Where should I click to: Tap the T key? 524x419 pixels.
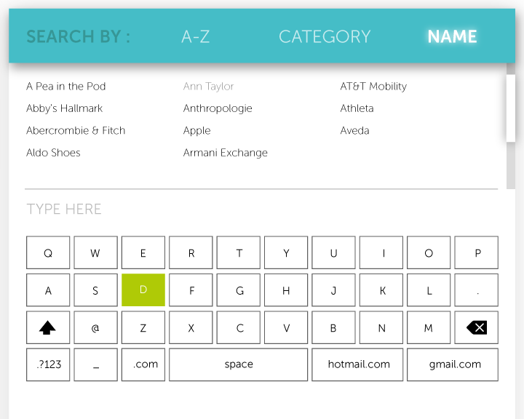pos(239,252)
